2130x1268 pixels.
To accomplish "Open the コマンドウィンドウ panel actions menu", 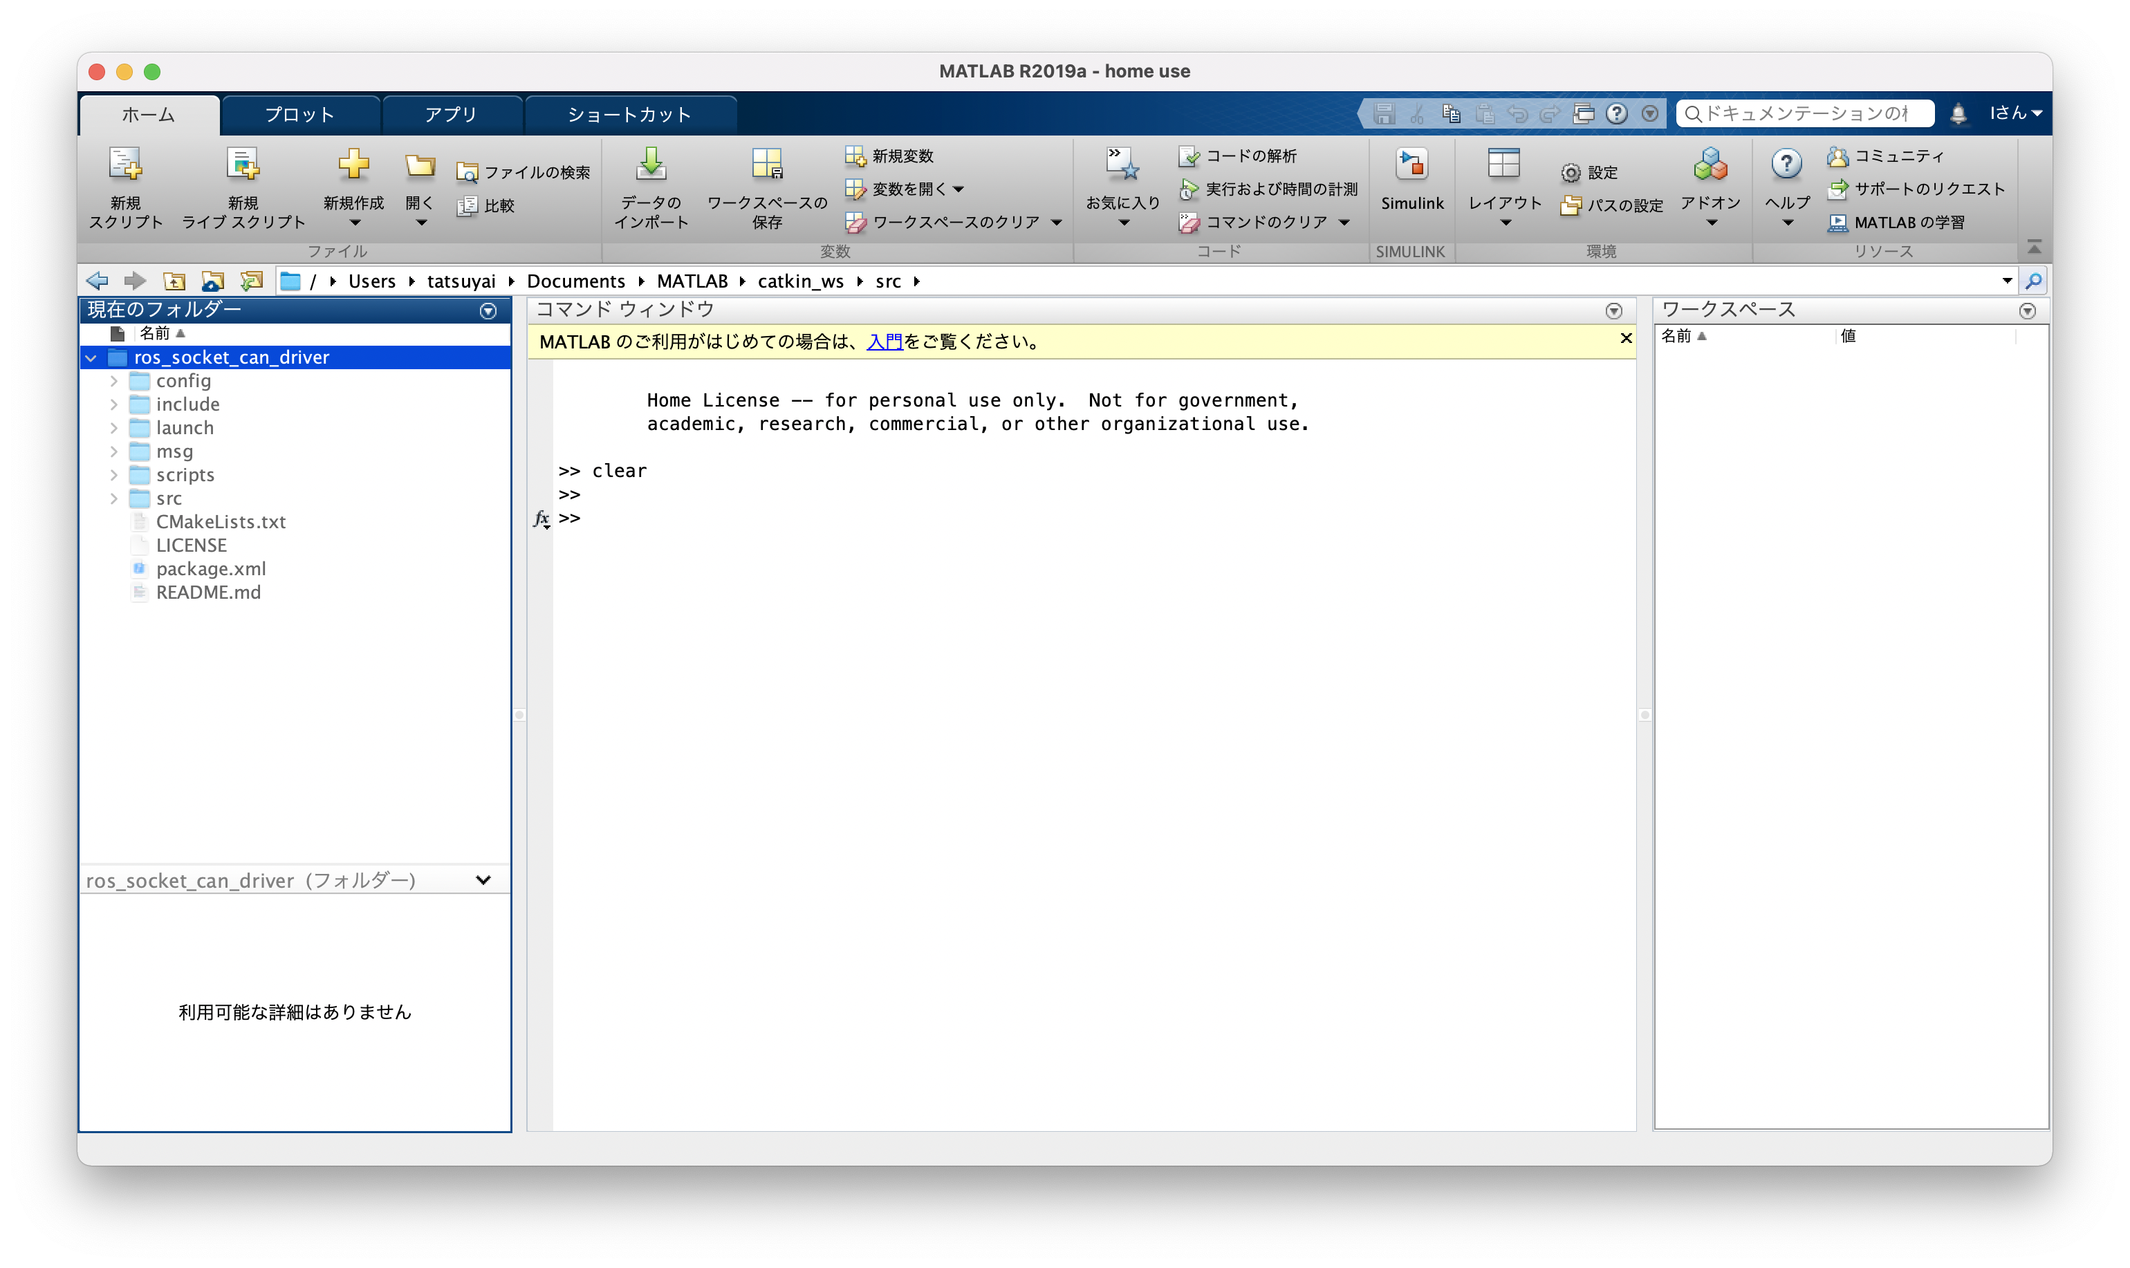I will click(x=1614, y=311).
